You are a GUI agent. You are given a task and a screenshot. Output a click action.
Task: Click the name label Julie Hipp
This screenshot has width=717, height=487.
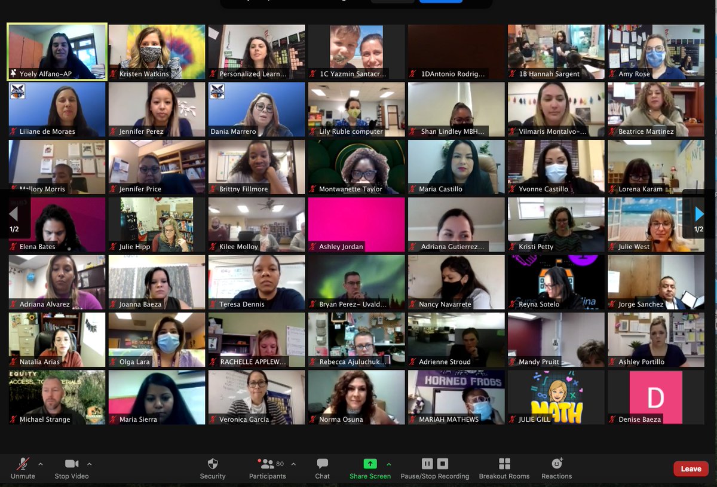tap(134, 247)
